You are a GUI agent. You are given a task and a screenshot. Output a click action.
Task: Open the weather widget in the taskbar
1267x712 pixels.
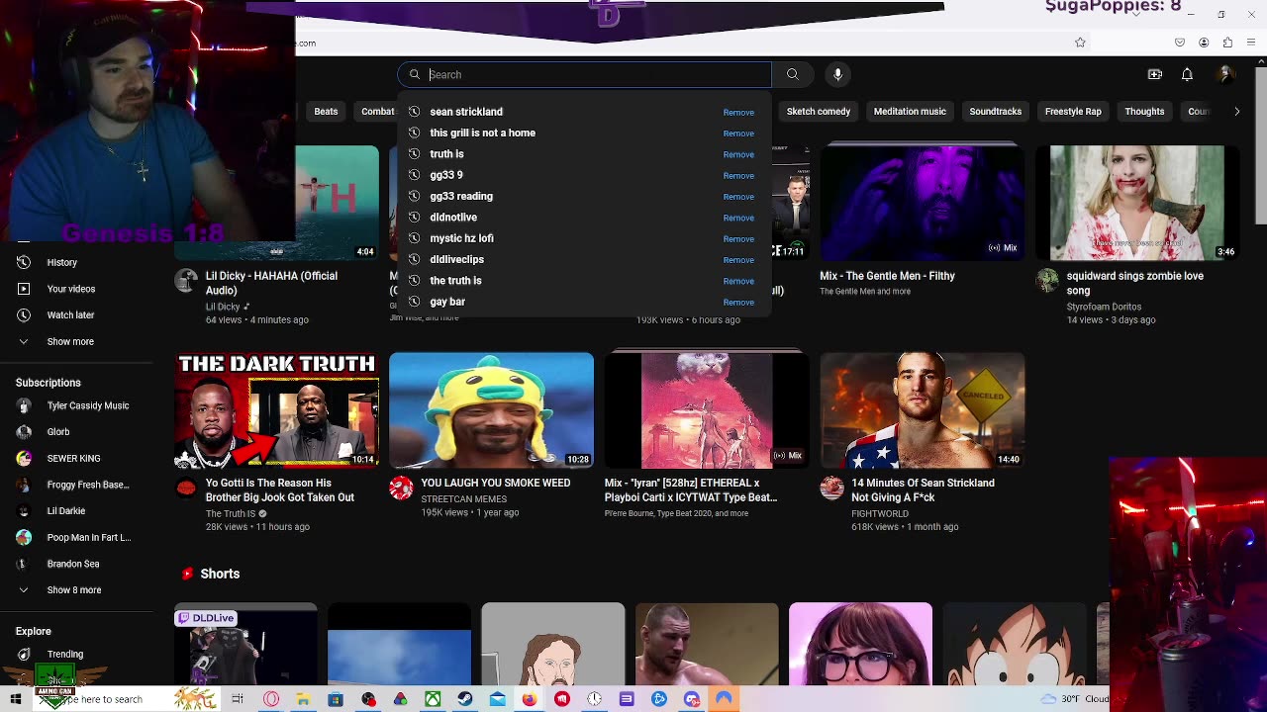[x=1075, y=699]
